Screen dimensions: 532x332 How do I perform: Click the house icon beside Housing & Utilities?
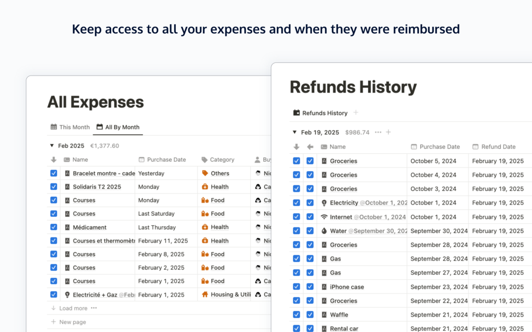205,294
